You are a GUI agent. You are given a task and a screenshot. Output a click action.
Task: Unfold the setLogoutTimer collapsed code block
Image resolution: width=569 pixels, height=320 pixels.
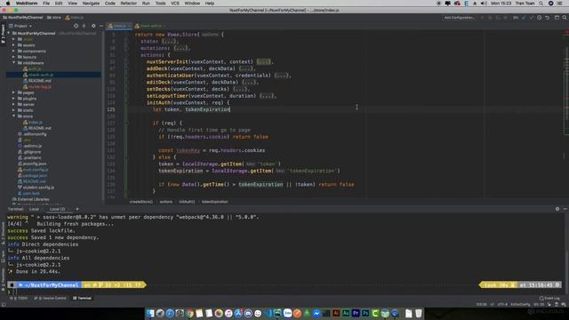click(x=267, y=96)
